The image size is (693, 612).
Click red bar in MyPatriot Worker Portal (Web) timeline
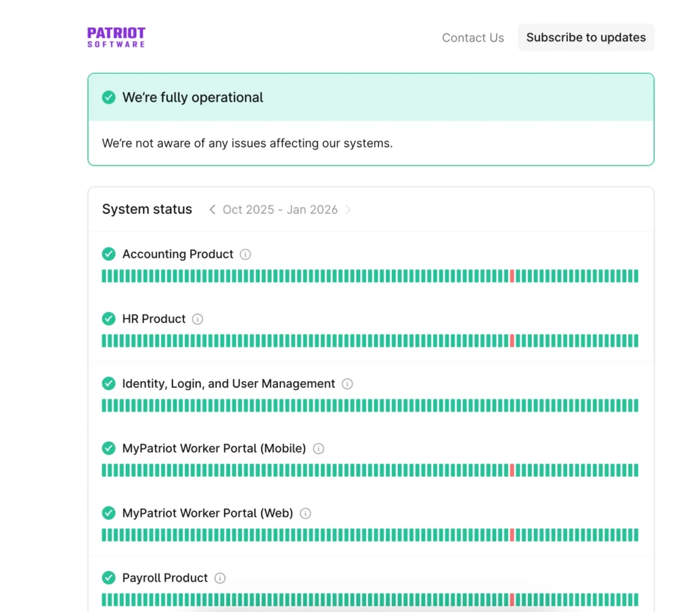click(x=512, y=535)
